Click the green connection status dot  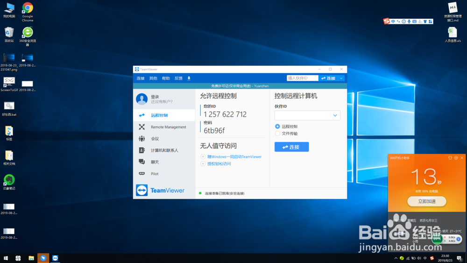pos(200,193)
